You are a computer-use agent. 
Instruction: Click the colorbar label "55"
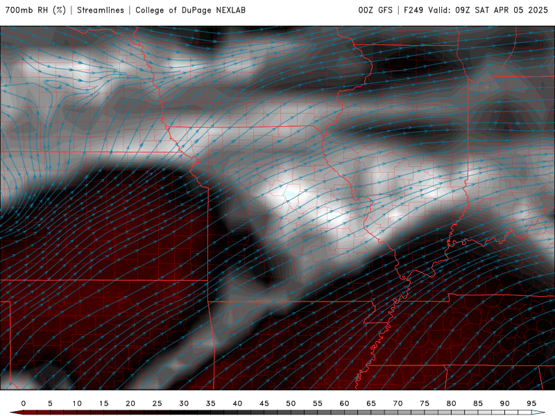pos(318,404)
